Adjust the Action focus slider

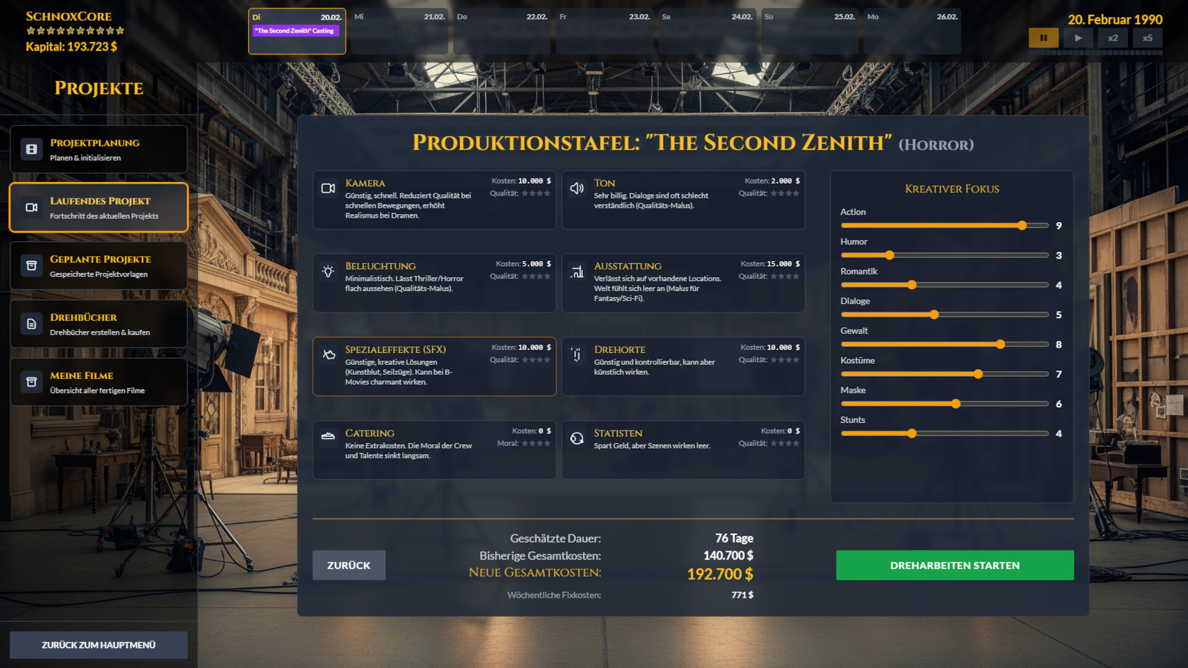pyautogui.click(x=1022, y=225)
